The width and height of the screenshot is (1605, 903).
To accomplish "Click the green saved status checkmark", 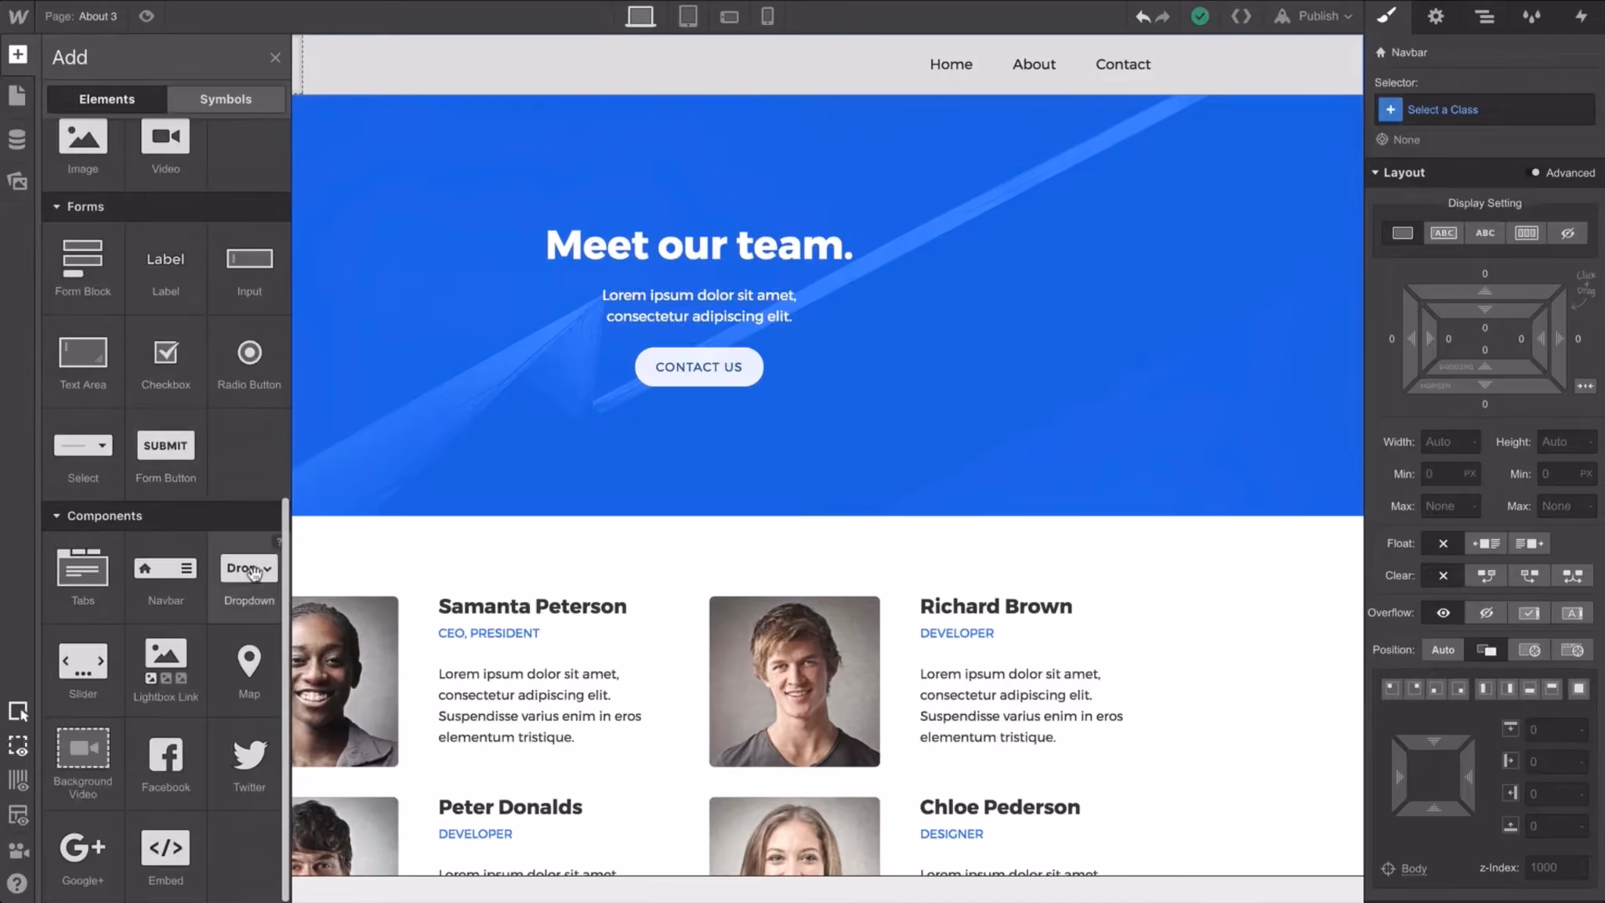I will [x=1200, y=16].
